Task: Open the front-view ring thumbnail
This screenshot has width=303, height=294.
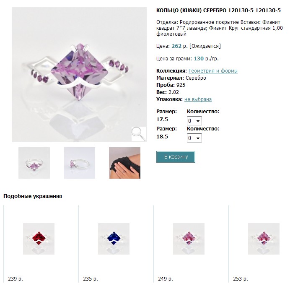Action: pyautogui.click(x=34, y=163)
